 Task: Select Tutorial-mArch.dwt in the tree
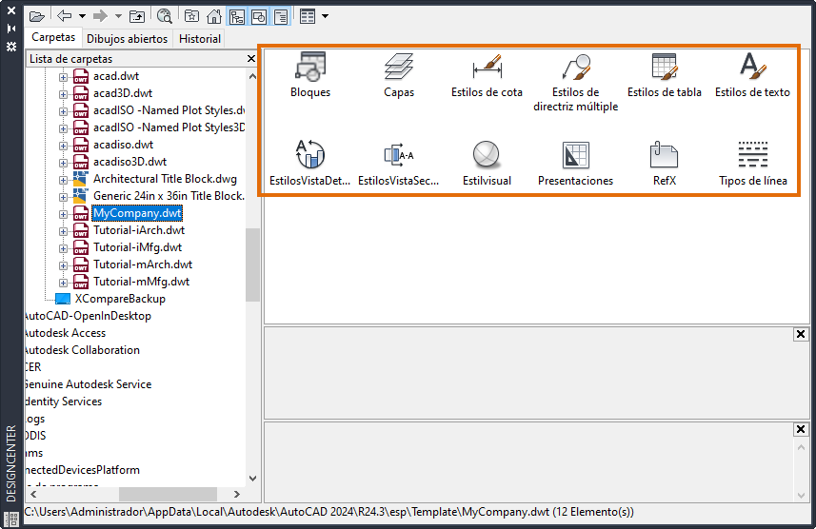click(143, 264)
